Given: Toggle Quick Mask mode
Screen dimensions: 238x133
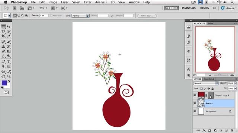Looking at the screenshot, I should [6, 92].
